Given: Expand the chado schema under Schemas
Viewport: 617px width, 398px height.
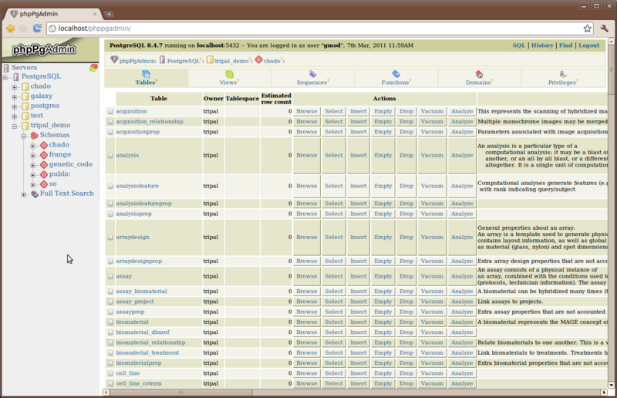Looking at the screenshot, I should click(x=33, y=146).
